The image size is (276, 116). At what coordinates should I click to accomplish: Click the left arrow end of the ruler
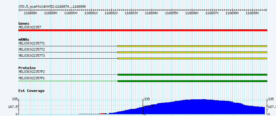pos(19,10)
